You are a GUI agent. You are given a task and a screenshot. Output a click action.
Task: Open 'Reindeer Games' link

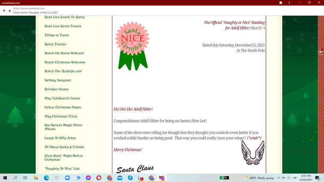56,89
